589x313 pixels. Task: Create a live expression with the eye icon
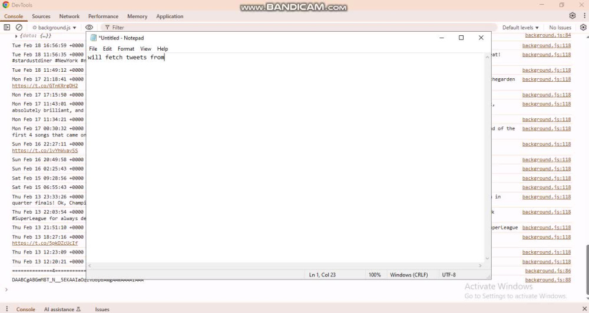pos(89,28)
